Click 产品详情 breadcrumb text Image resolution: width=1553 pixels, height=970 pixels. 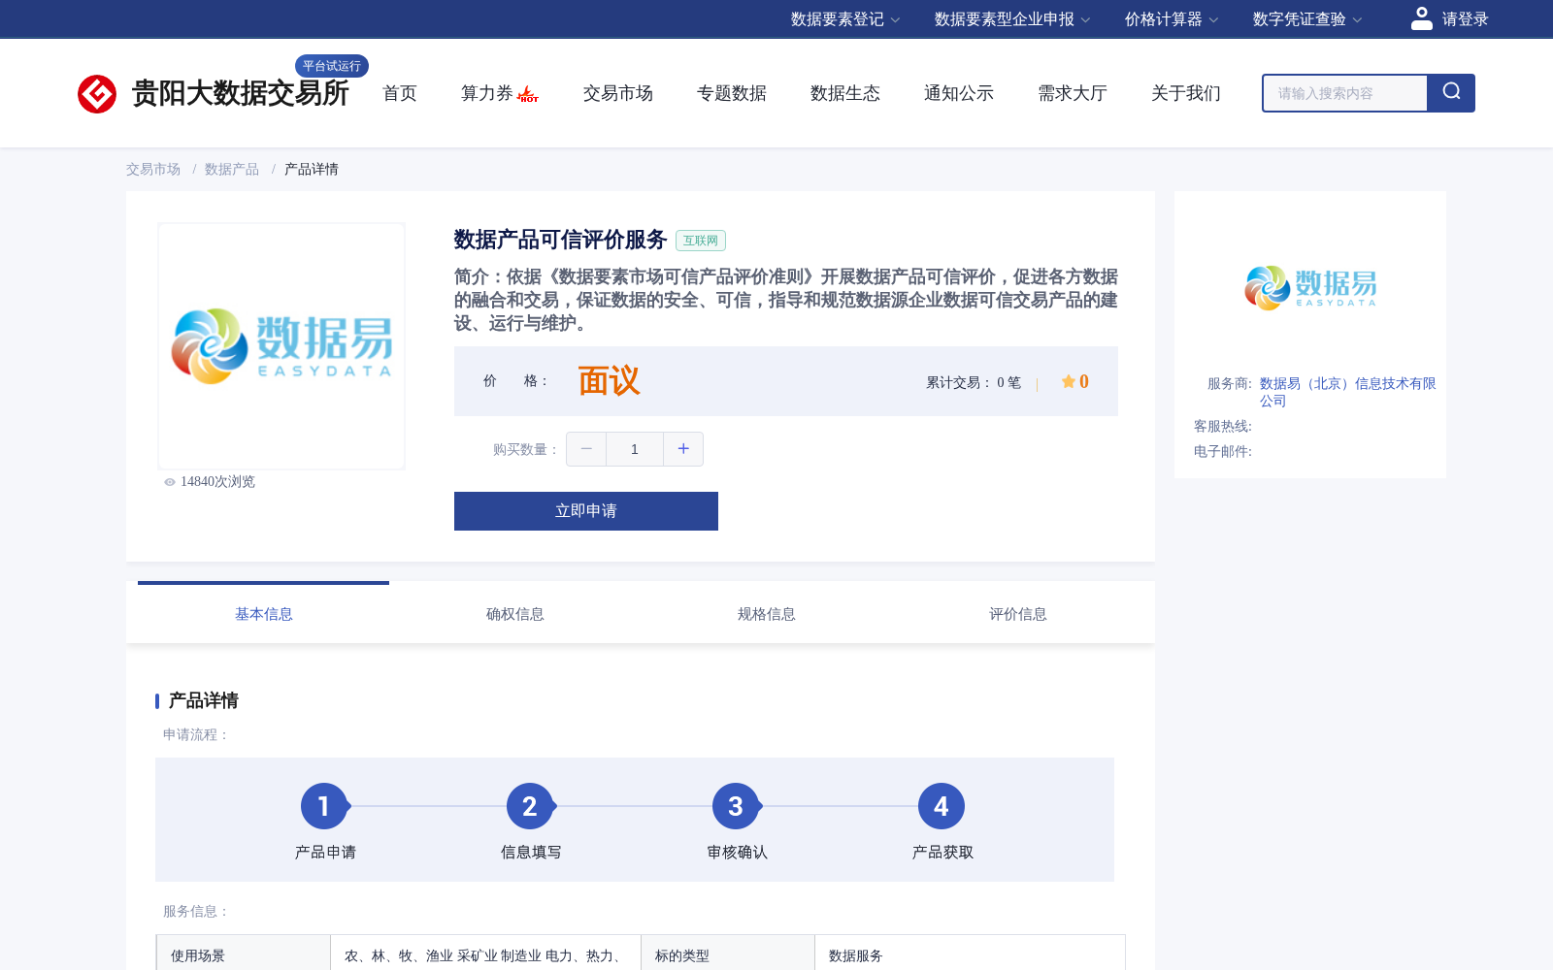(312, 169)
